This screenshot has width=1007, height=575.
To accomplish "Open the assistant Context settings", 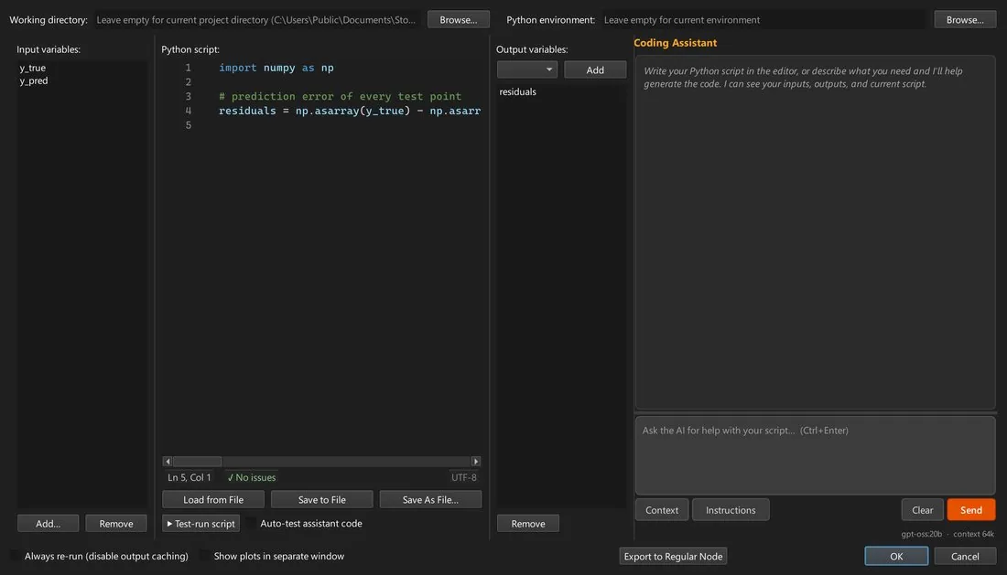I will click(662, 510).
